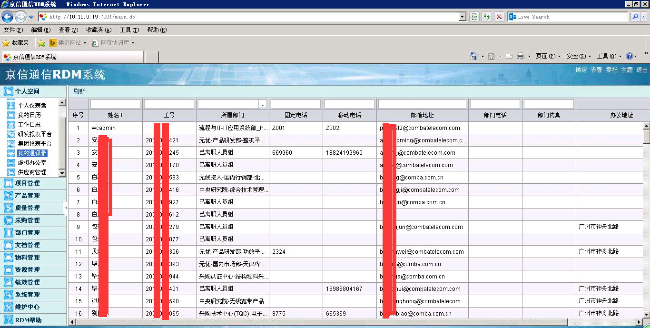Click the red X stop loading icon

499,17
